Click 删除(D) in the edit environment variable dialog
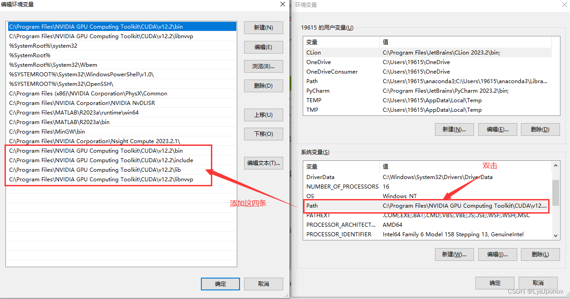Viewport: 570px width, 299px height. click(x=264, y=85)
